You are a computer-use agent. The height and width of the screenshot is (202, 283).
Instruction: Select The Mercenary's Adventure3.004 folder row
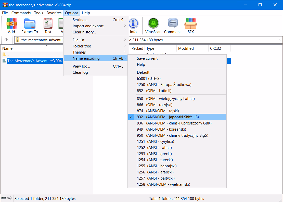[x=34, y=61]
